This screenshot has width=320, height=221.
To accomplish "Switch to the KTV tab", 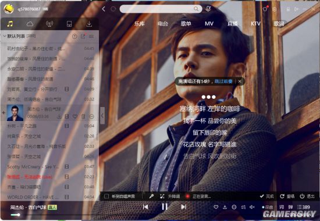I will pyautogui.click(x=255, y=24).
